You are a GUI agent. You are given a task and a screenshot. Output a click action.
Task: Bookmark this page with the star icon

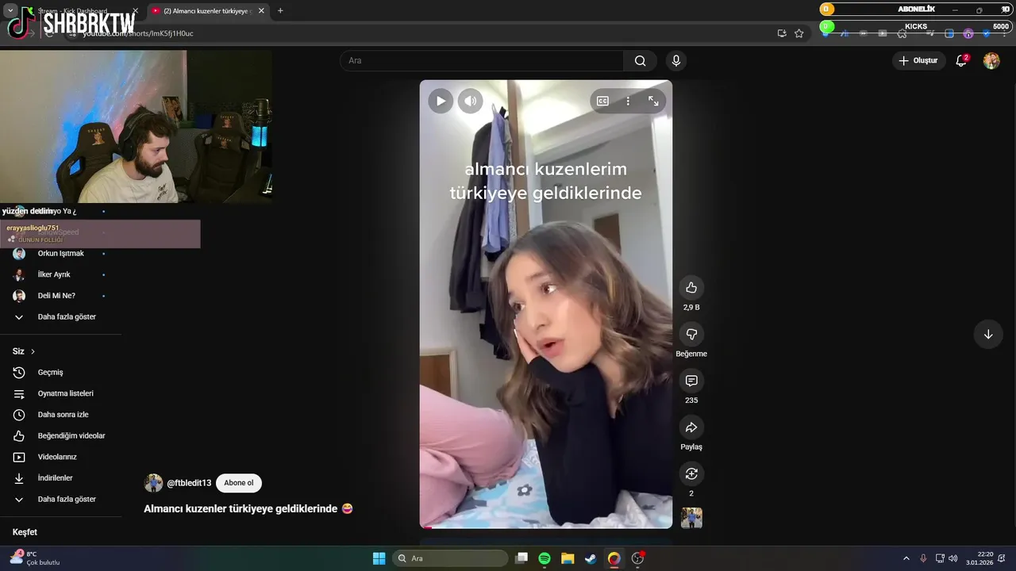pos(799,33)
